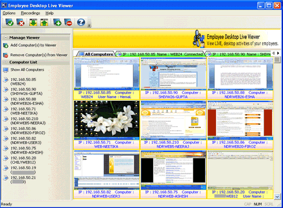
Task: Click the green up-arrow toolbar icon
Action: click(44, 22)
